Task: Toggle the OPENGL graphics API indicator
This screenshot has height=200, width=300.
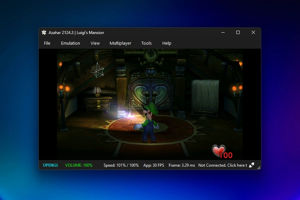Action: coord(50,165)
